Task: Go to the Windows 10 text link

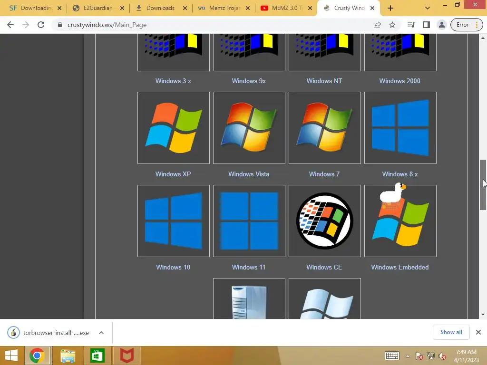Action: pos(173,267)
